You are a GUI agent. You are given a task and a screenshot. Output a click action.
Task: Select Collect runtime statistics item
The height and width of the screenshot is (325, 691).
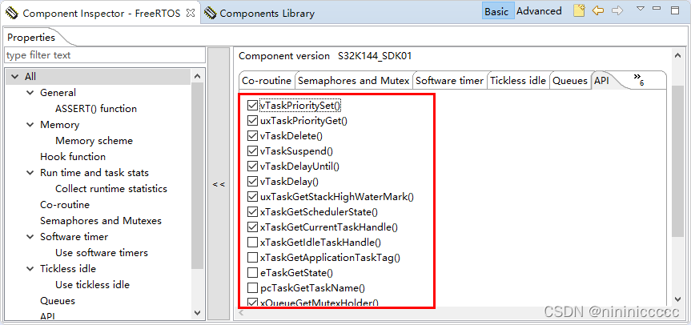pyautogui.click(x=111, y=189)
